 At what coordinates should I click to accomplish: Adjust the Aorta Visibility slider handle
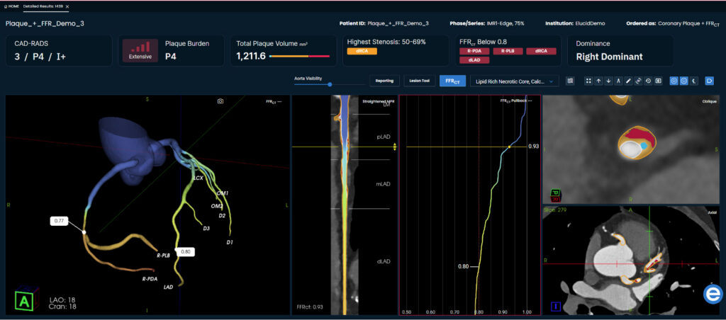tap(330, 85)
